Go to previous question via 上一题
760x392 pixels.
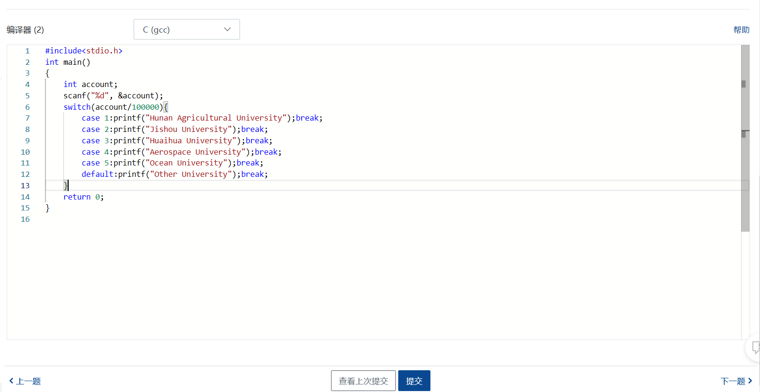(x=25, y=381)
